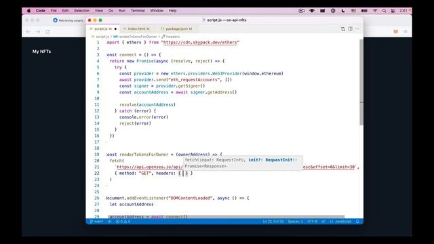The height and width of the screenshot is (244, 434).
Task: Click the browser forward arrow
Action: click(38, 32)
